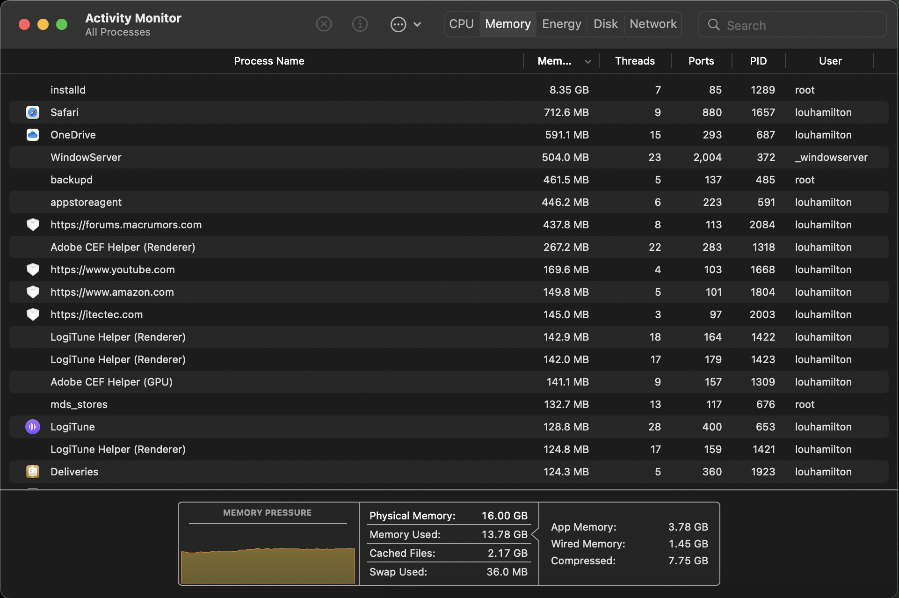Click the OneDrive process name

[73, 135]
